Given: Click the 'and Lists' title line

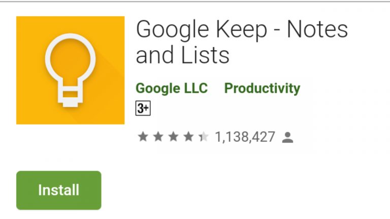Looking at the screenshot, I should click(x=183, y=55).
